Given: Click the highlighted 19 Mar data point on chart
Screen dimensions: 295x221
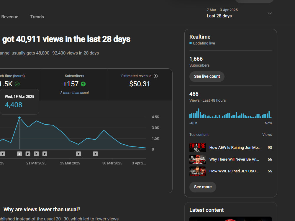Looking at the screenshot, I should click(x=19, y=118).
